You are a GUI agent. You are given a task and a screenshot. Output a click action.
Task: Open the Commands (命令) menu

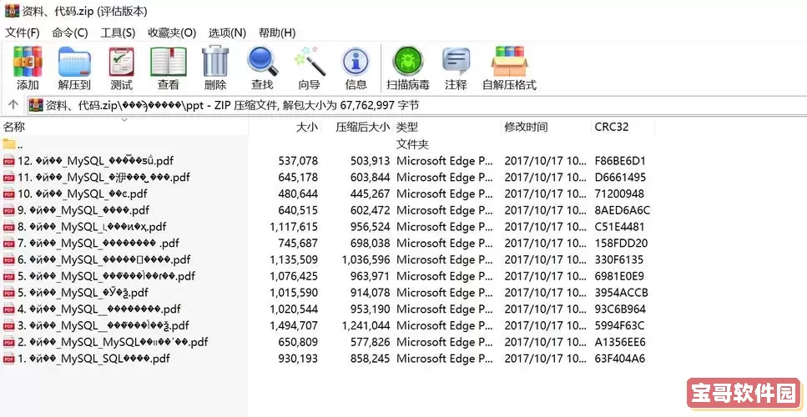point(70,33)
